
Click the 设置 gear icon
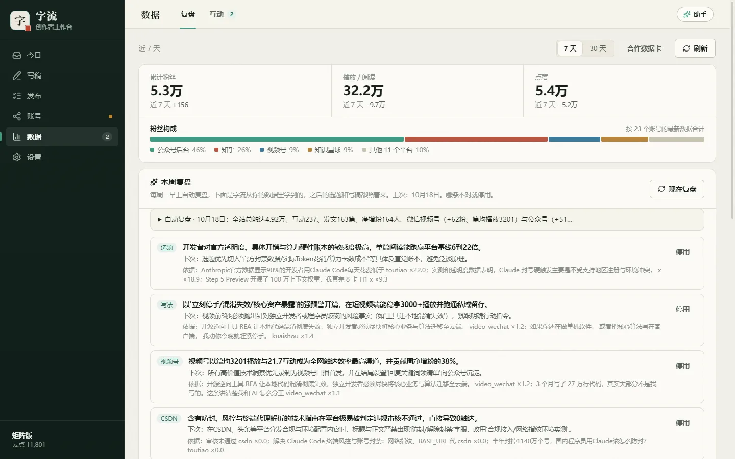17,157
